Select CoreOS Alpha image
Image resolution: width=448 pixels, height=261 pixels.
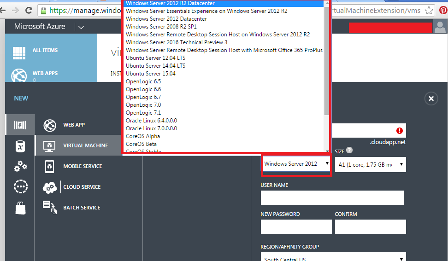(x=224, y=136)
